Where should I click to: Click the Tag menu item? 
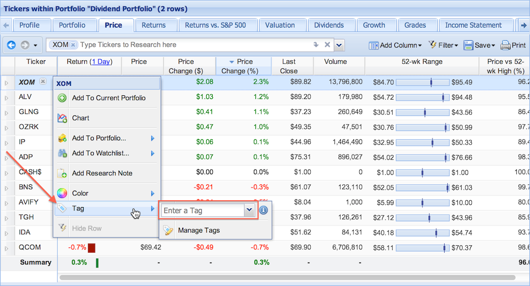click(x=107, y=208)
